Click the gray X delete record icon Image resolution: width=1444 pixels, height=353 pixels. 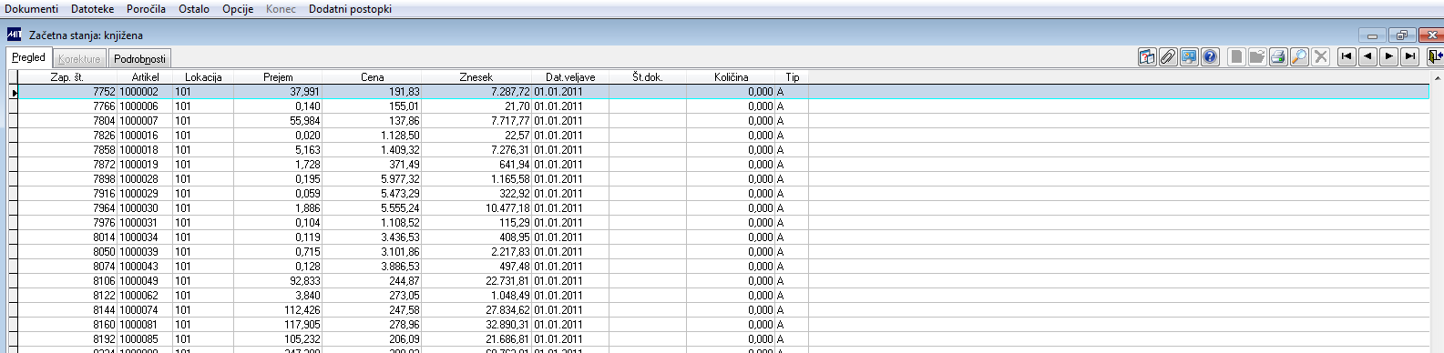coord(1320,57)
